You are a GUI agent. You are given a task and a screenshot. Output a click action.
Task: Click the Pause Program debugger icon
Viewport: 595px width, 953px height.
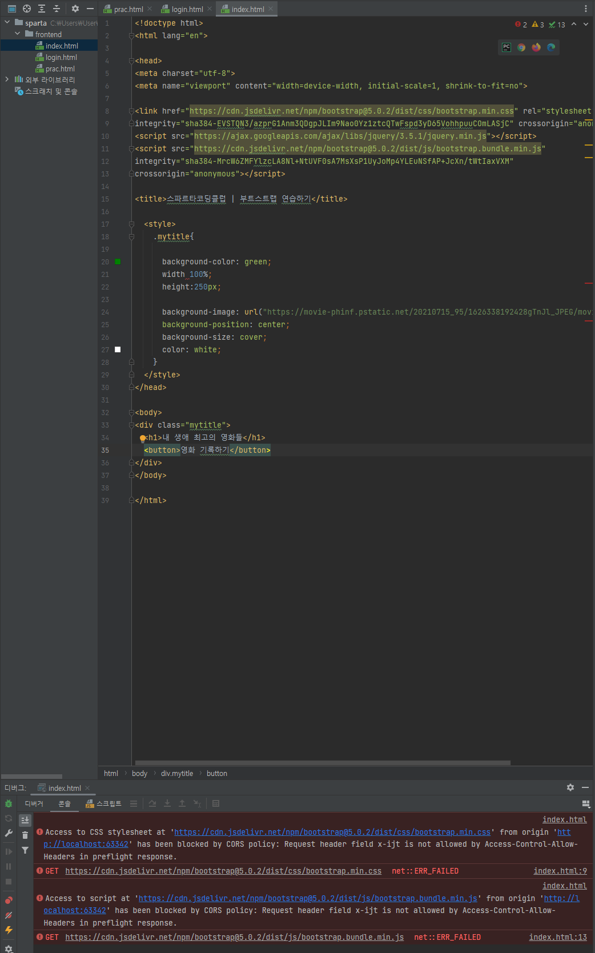tap(9, 866)
